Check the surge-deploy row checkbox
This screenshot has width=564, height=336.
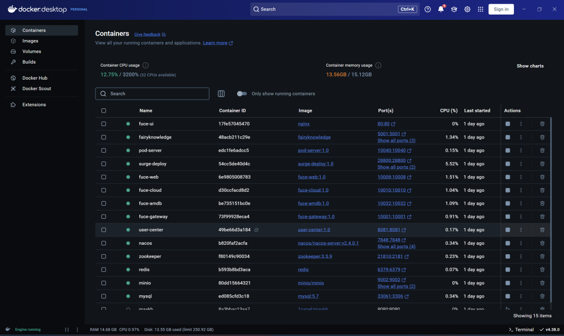[103, 164]
